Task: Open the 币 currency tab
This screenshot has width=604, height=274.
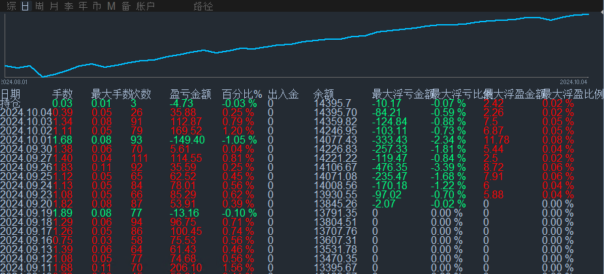Action: click(97, 6)
